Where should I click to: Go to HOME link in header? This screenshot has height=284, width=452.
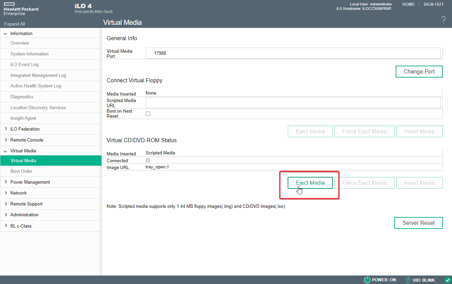(x=409, y=4)
